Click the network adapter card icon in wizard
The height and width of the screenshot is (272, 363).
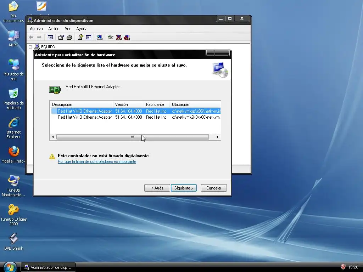tap(55, 90)
